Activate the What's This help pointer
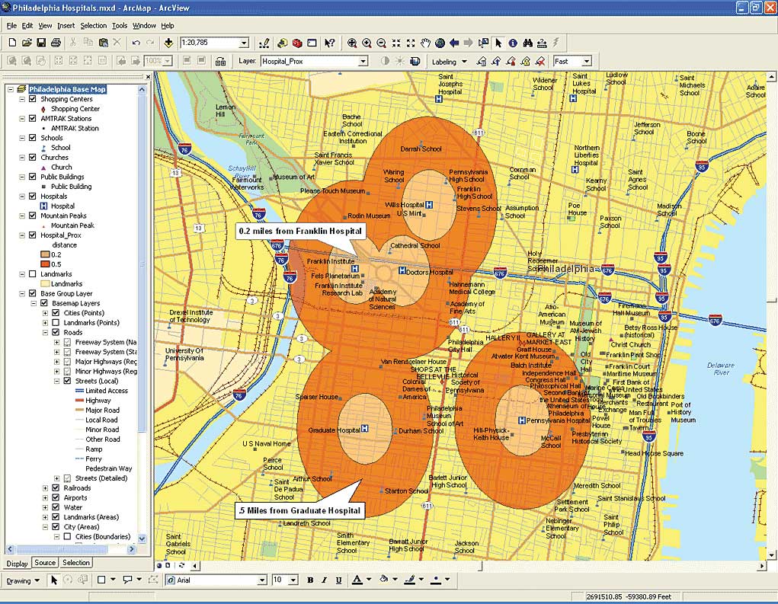 (329, 43)
